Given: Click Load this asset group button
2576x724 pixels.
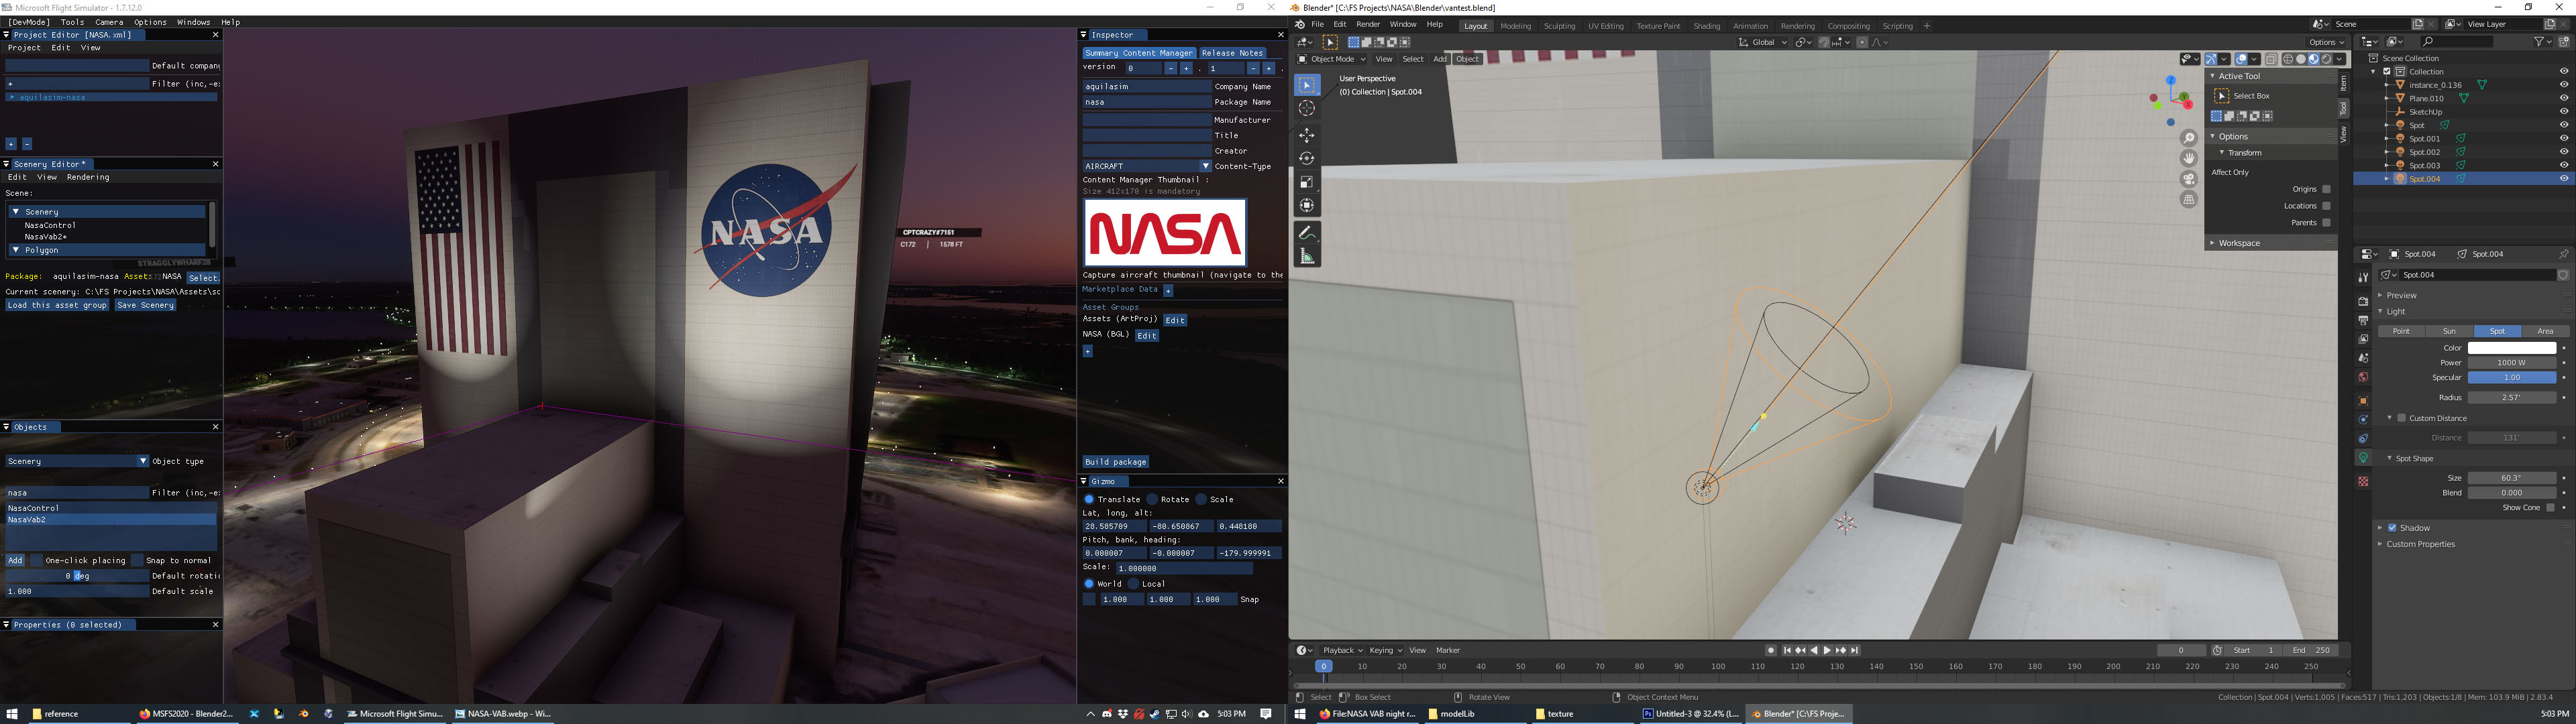Looking at the screenshot, I should tap(57, 305).
